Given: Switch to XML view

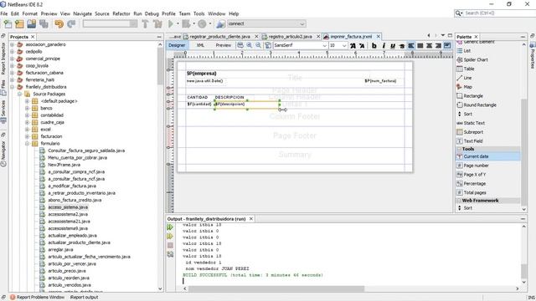Looking at the screenshot, I should click(200, 45).
